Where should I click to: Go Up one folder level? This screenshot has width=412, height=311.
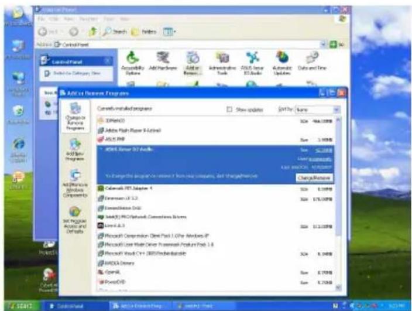[92, 32]
